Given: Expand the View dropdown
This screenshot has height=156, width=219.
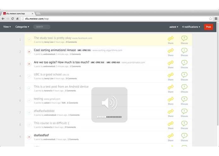Looking at the screenshot, I should click(7, 27).
